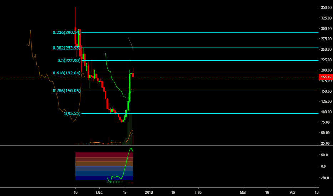
Task: Click the 275.00 price axis label
Action: [x=326, y=39]
